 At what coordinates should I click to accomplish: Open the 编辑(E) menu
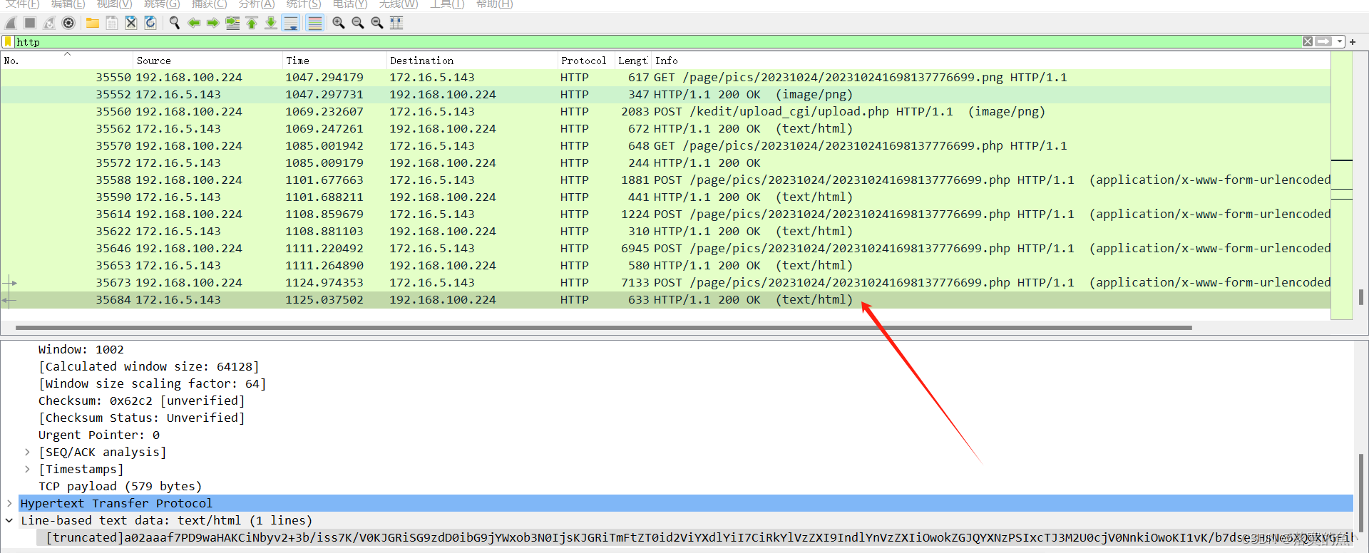68,4
